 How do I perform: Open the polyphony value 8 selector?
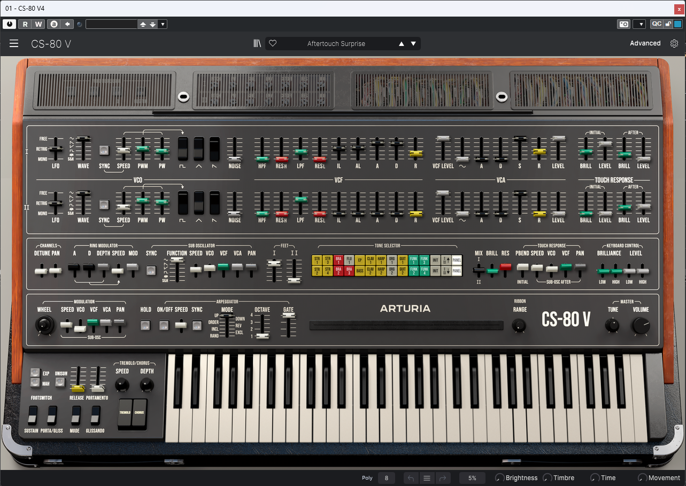point(387,478)
